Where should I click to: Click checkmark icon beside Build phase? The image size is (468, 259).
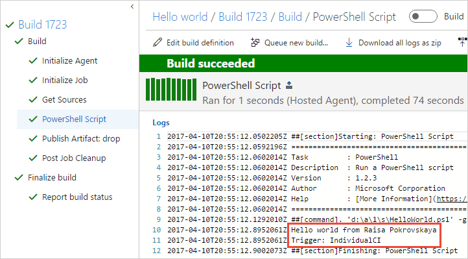(19, 42)
